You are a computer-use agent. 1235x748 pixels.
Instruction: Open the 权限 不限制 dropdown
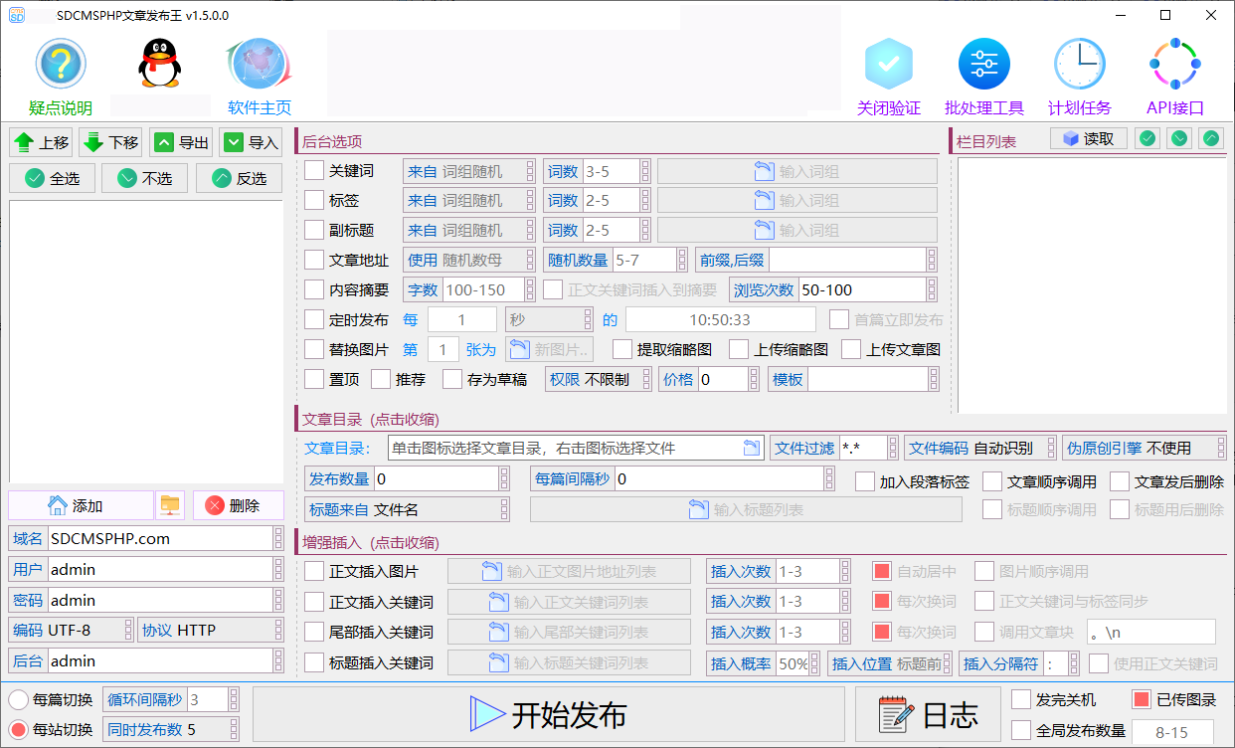pos(599,379)
